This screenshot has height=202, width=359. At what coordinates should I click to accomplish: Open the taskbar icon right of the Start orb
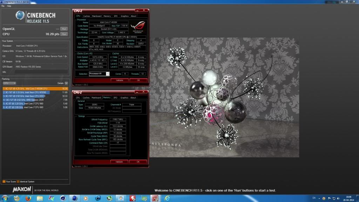(x=16, y=198)
